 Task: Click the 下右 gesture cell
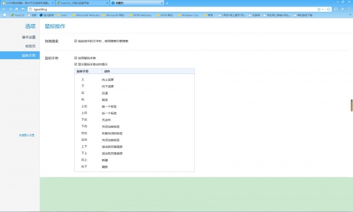coord(84,126)
